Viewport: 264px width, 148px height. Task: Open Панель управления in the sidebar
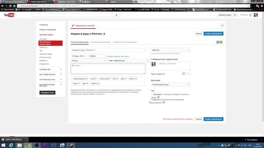tap(48, 30)
